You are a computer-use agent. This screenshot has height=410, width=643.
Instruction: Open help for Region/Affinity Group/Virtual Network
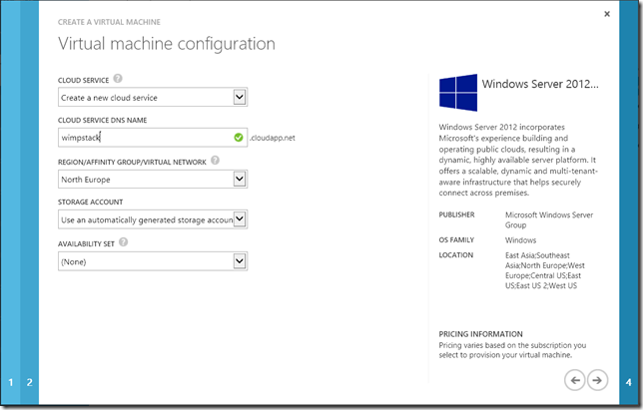point(215,161)
